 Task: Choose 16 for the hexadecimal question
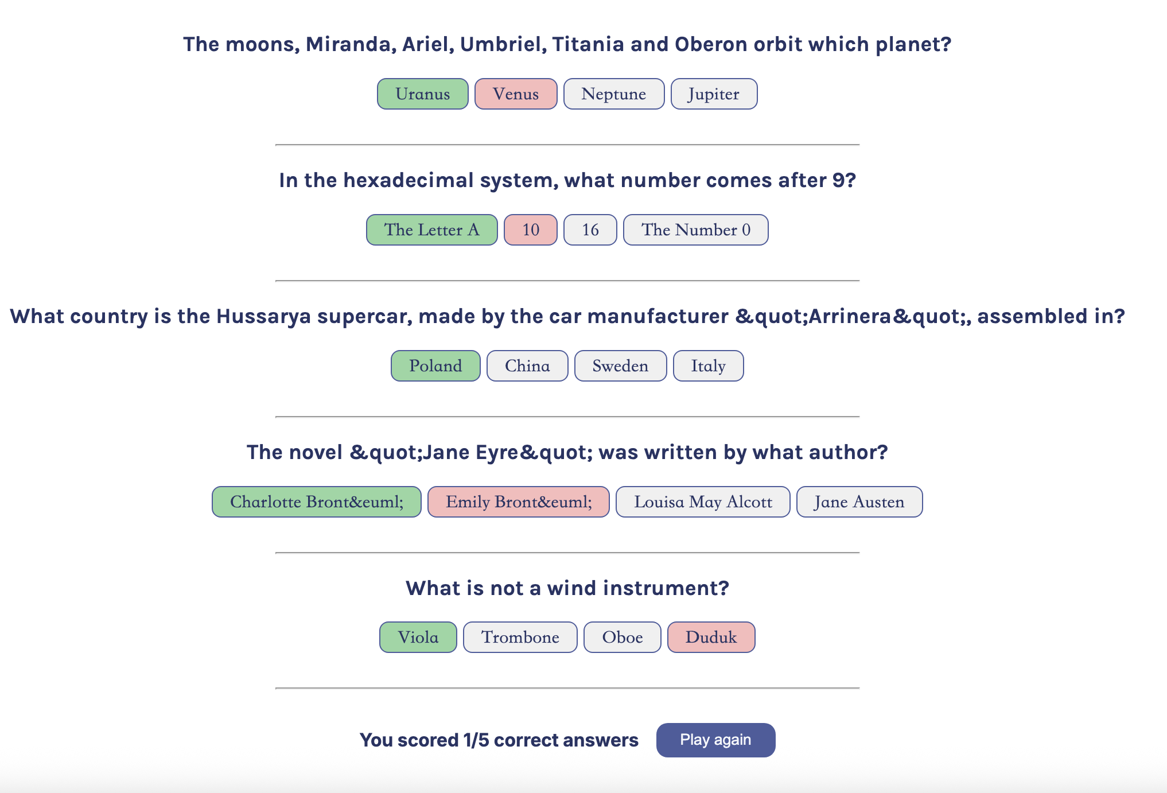coord(590,230)
